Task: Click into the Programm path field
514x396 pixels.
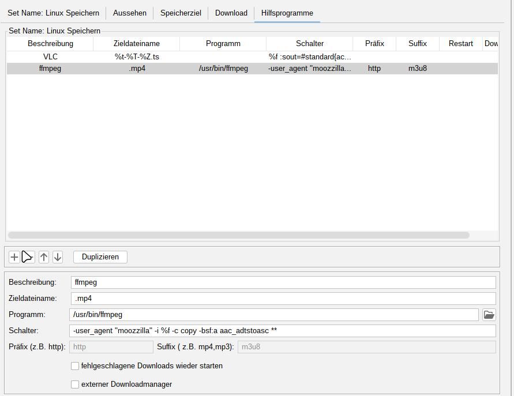Action: [x=273, y=315]
